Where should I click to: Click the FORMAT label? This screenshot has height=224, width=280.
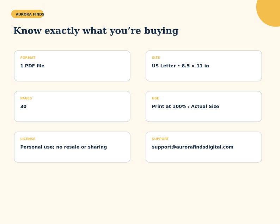tap(28, 58)
